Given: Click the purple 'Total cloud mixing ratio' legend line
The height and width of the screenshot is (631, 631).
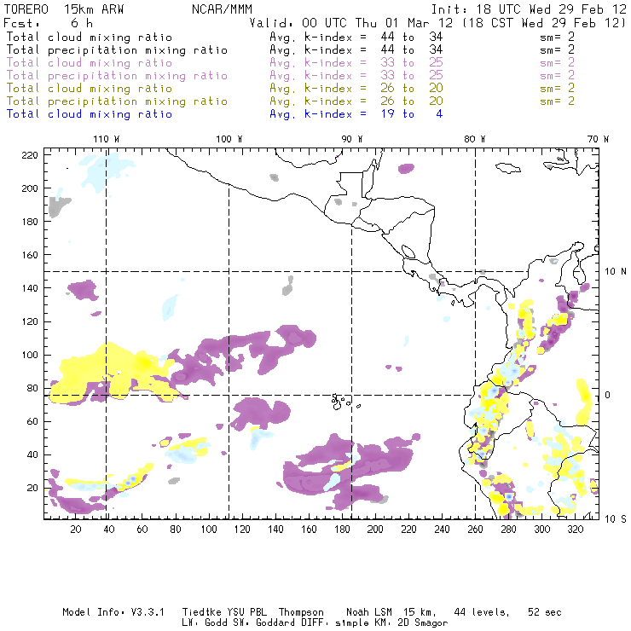Looking at the screenshot, I should pos(90,63).
